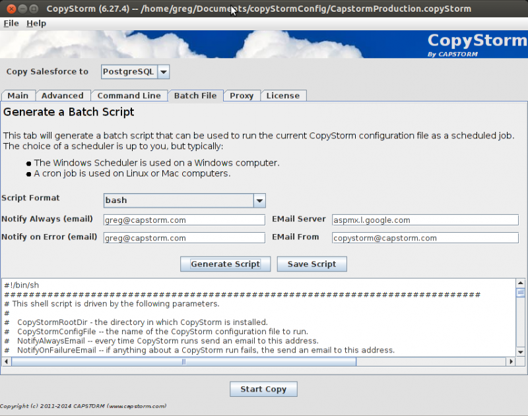Click the script scroll down arrow
This screenshot has height=416, width=528.
tap(520, 352)
